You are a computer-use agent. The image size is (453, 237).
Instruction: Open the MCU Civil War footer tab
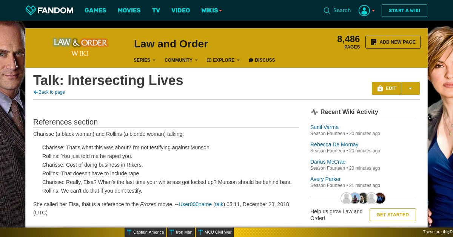tap(214, 232)
